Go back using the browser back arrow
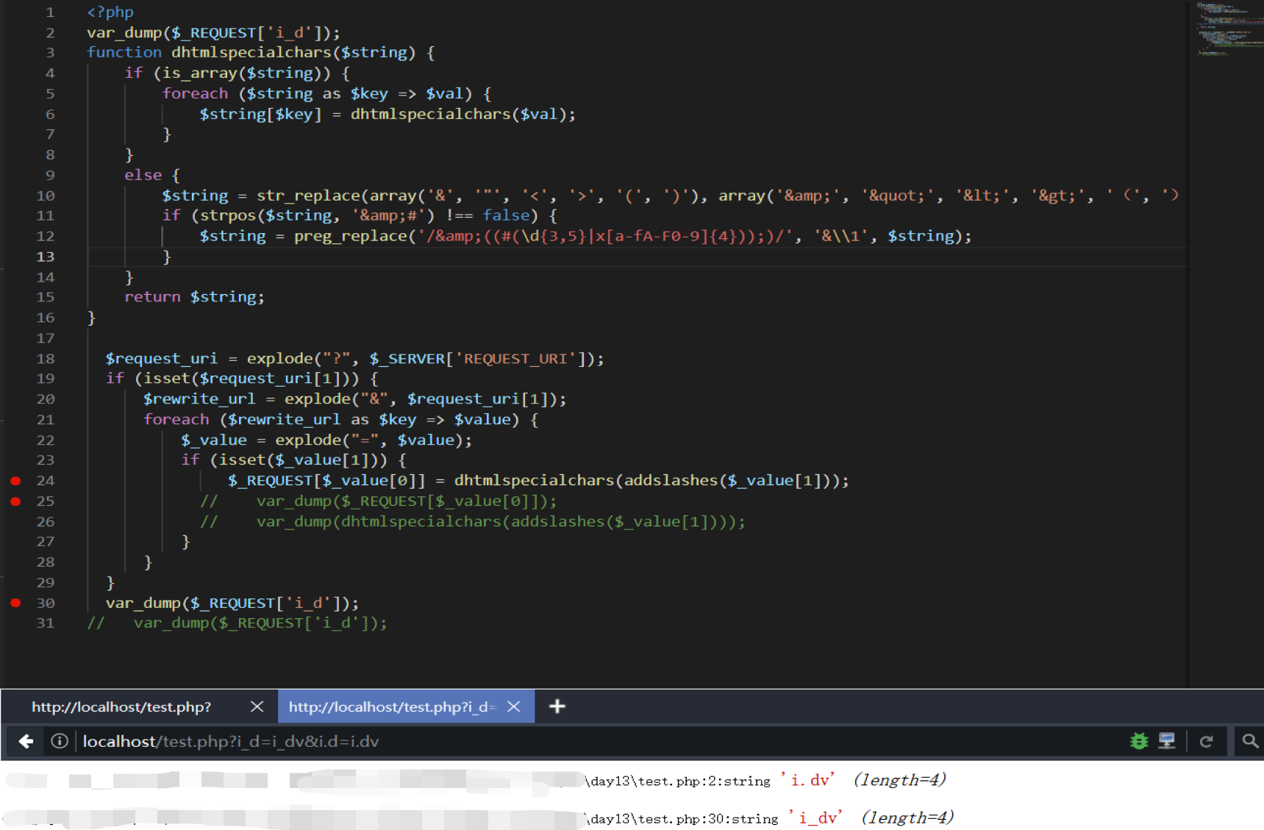 [26, 741]
